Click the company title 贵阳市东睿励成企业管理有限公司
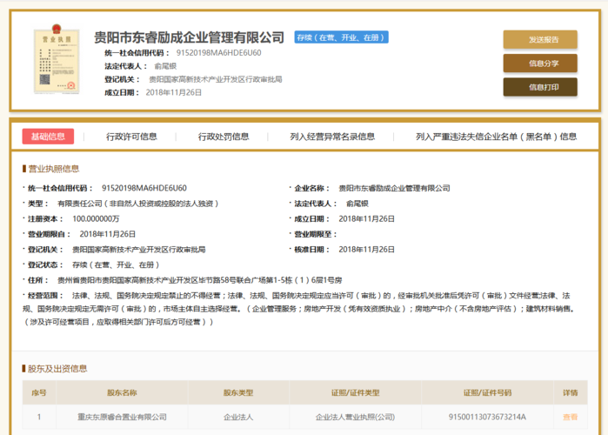The height and width of the screenshot is (435, 608). click(190, 37)
